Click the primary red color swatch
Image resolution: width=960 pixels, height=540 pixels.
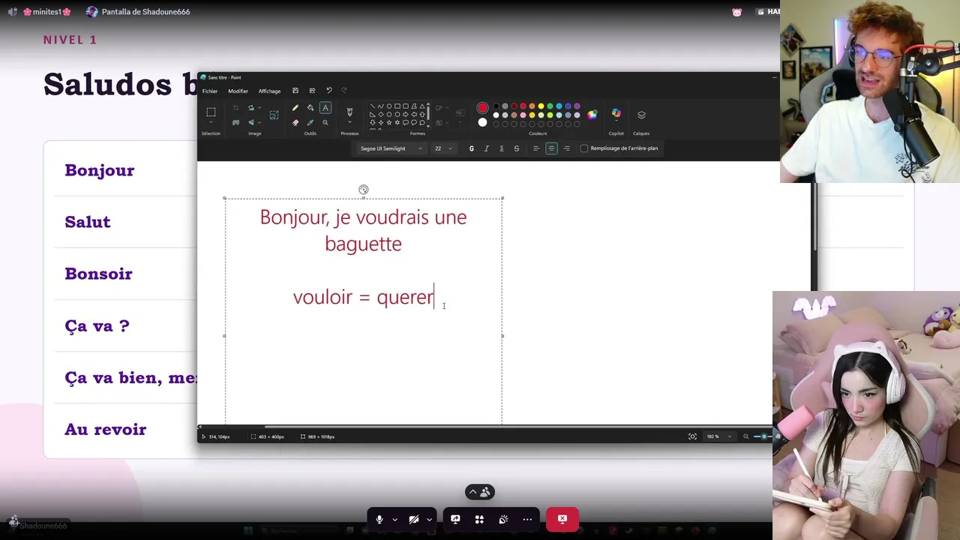click(482, 108)
